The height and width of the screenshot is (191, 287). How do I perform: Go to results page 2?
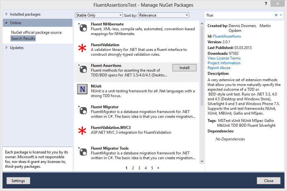tap(133, 168)
